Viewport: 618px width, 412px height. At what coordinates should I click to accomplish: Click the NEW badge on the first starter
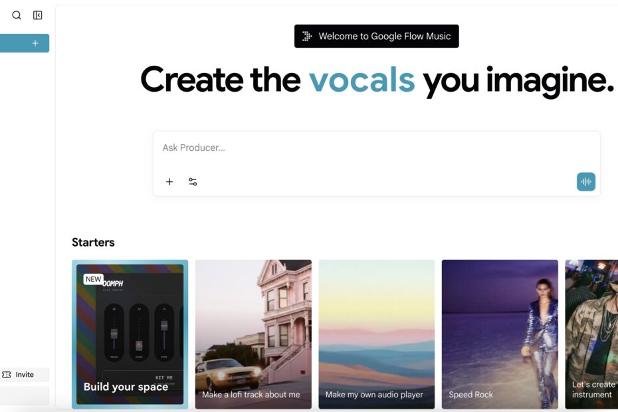(94, 279)
